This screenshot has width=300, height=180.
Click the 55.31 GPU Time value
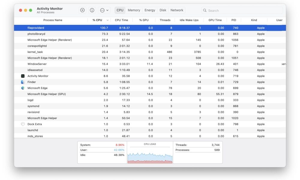coord(220,94)
